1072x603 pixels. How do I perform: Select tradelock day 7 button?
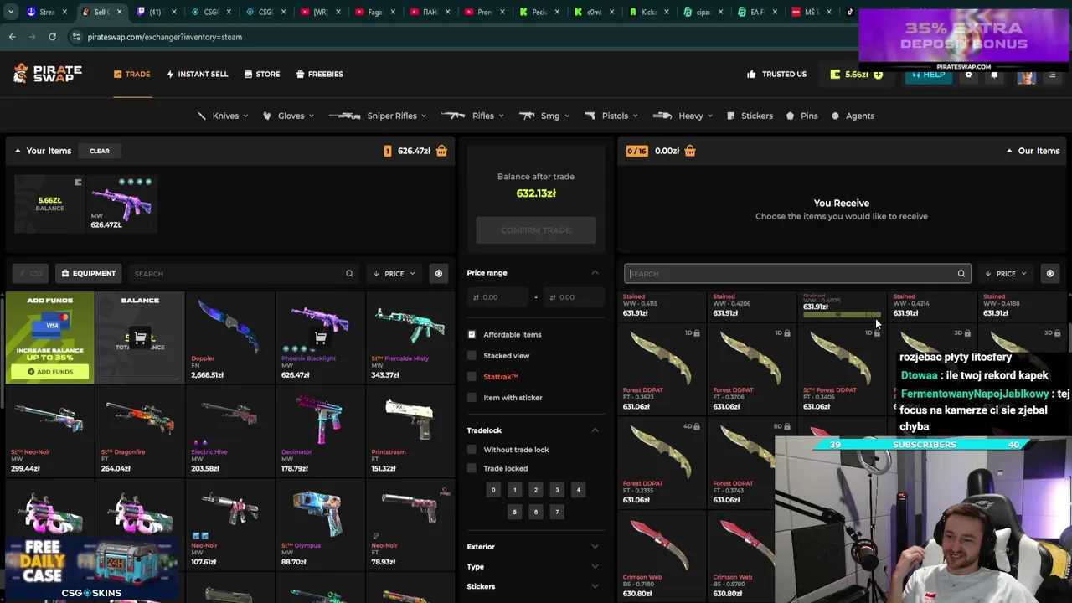pos(557,512)
